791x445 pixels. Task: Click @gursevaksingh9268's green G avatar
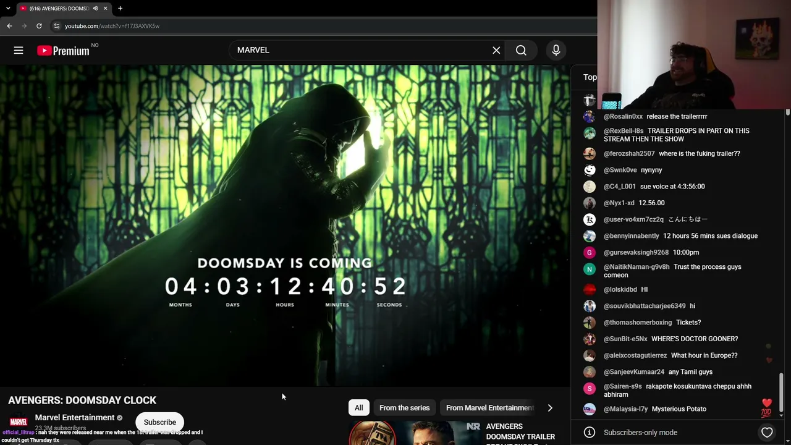pos(590,252)
